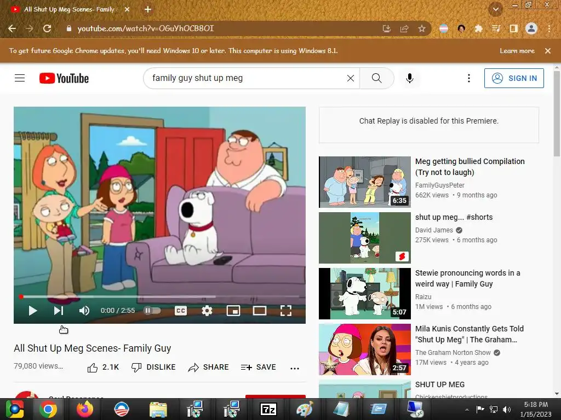Viewport: 561px width, 420px height.
Task: Open the striped flag extension icon
Action: click(x=444, y=28)
